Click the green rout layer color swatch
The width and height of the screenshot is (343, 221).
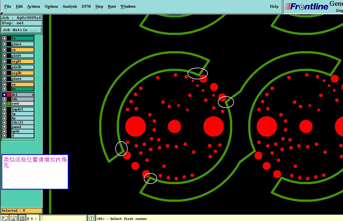click(9, 103)
